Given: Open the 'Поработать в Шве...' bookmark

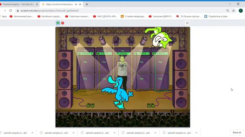Looking at the screenshot, I should [216, 16].
